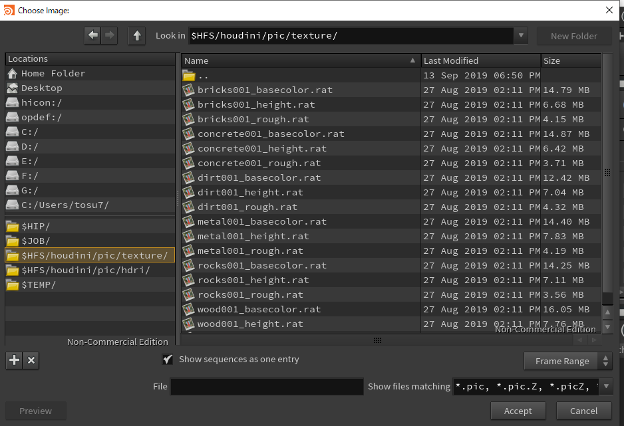This screenshot has width=624, height=426.
Task: Open the parent '..' folder
Action: [x=204, y=75]
